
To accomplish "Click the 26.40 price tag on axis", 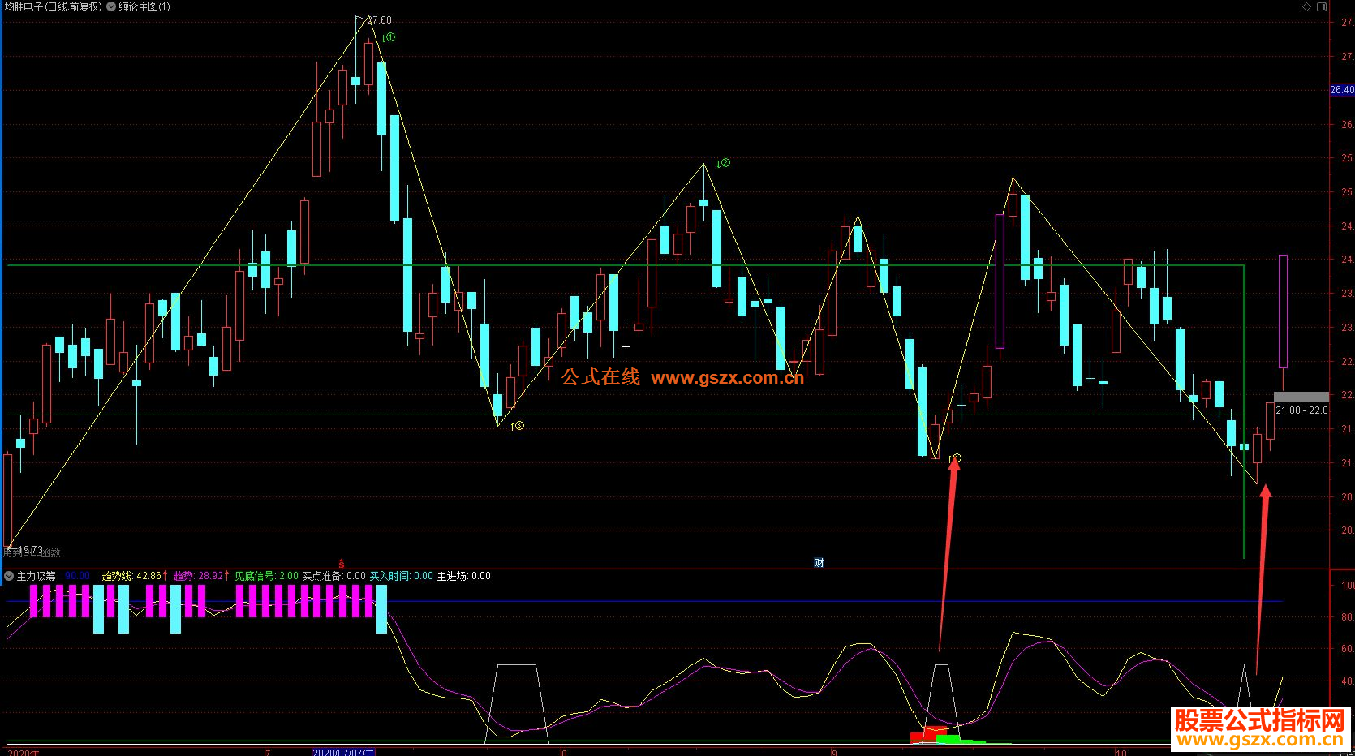I will [1342, 90].
